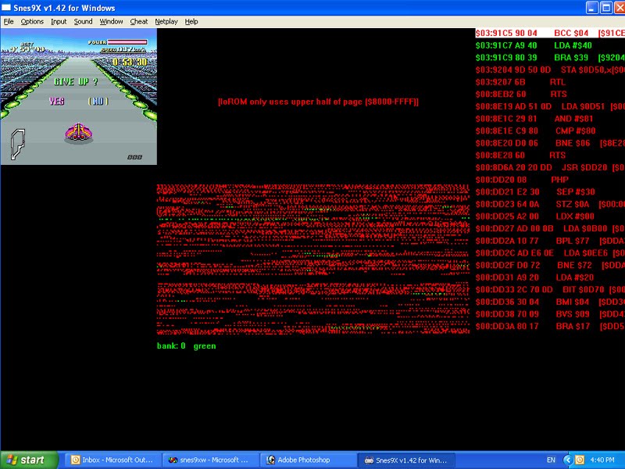Select line $00:DD23 STZ $0A
The image size is (625, 469).
click(x=550, y=204)
